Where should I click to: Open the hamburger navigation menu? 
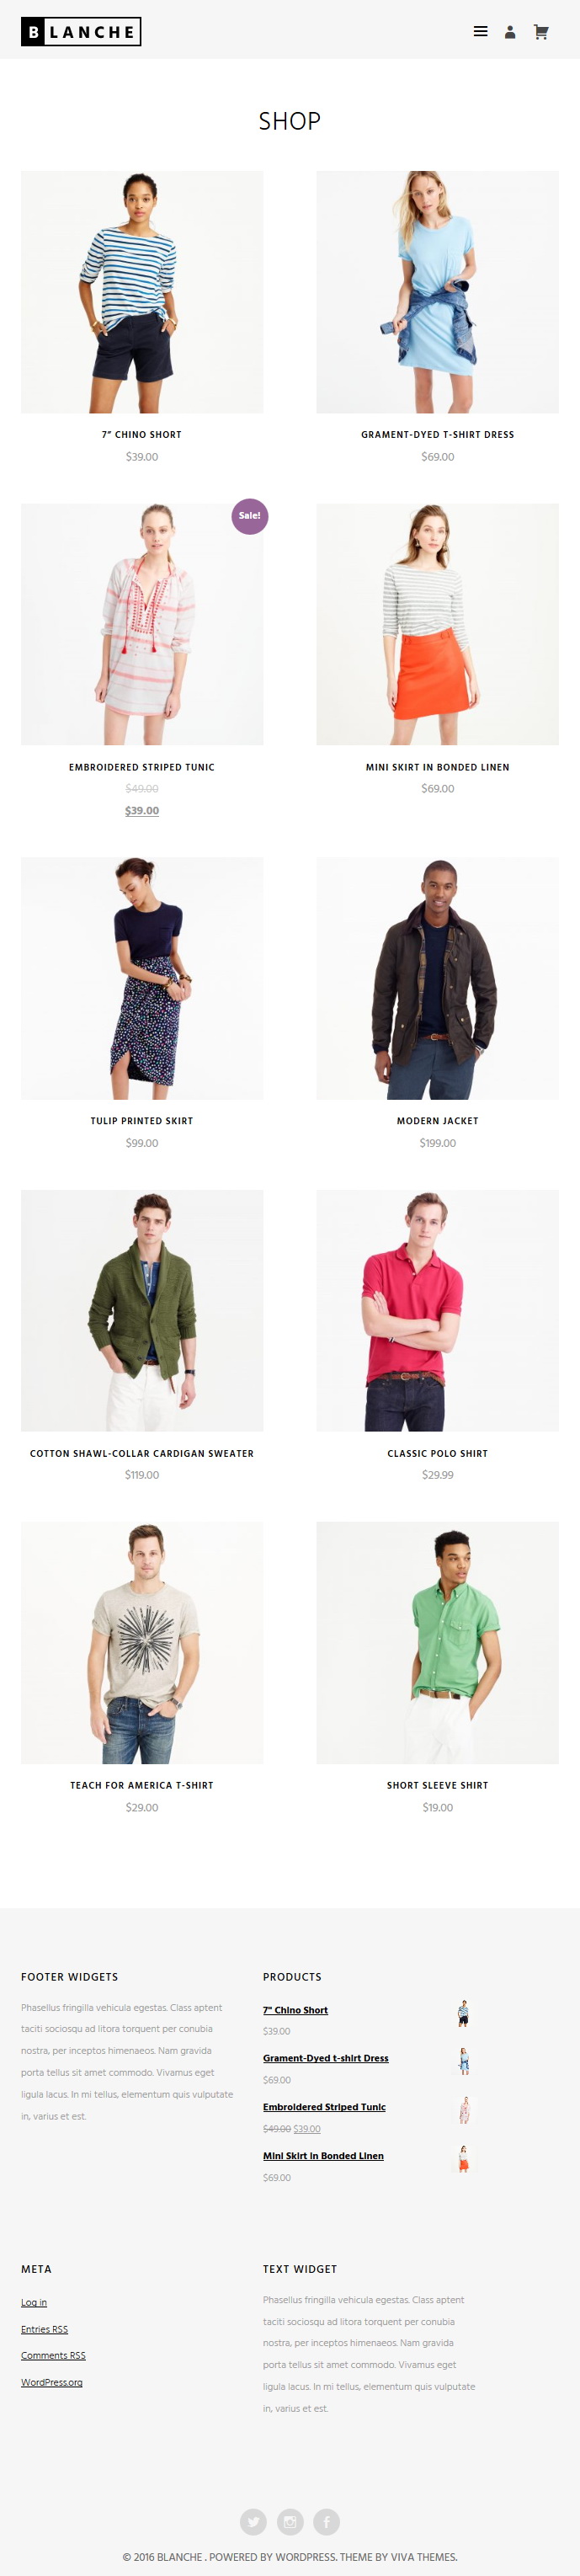click(480, 32)
